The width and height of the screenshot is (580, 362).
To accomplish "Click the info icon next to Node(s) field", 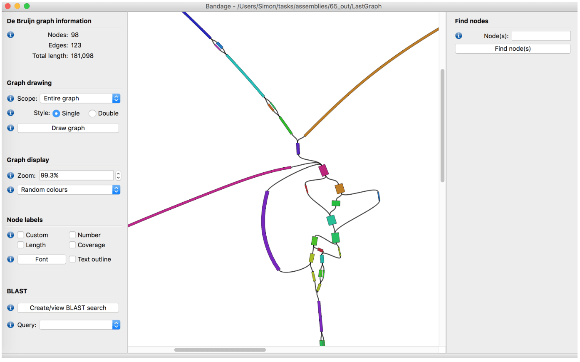I will coord(459,36).
